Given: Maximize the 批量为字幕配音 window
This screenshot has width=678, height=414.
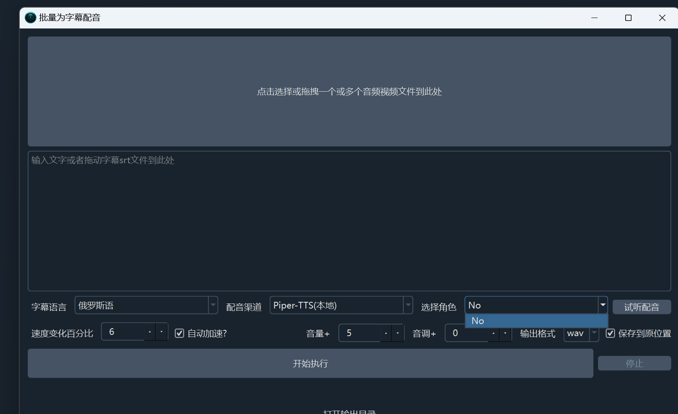Looking at the screenshot, I should tap(628, 18).
